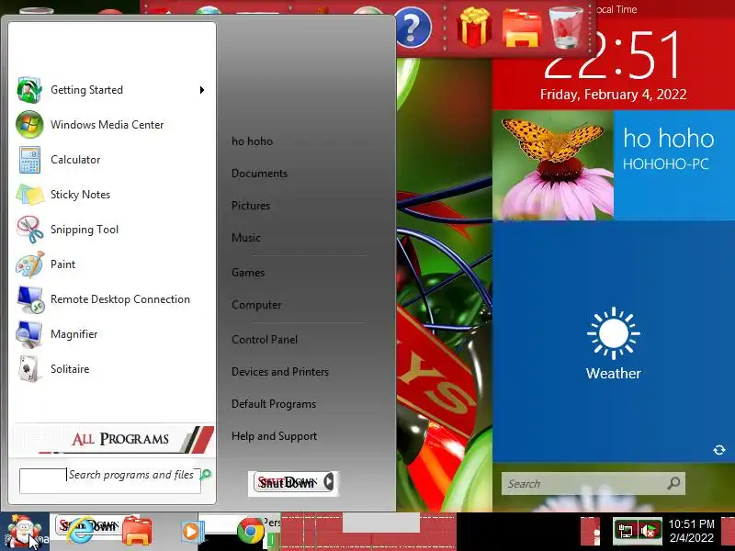This screenshot has width=735, height=551.
Task: Open Documents from the Start menu
Action: click(259, 174)
